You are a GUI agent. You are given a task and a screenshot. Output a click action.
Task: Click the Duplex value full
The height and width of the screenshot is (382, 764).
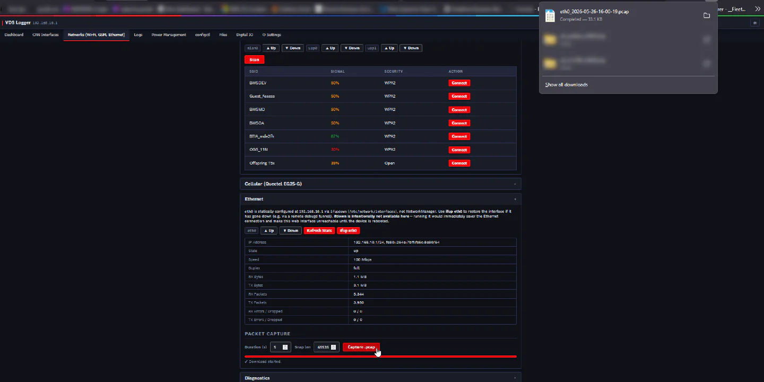point(357,268)
